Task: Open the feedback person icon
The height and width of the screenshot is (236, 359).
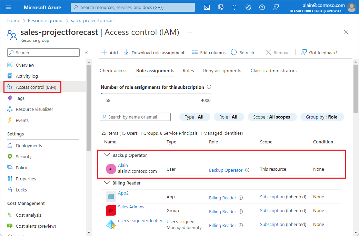Action: click(276, 7)
